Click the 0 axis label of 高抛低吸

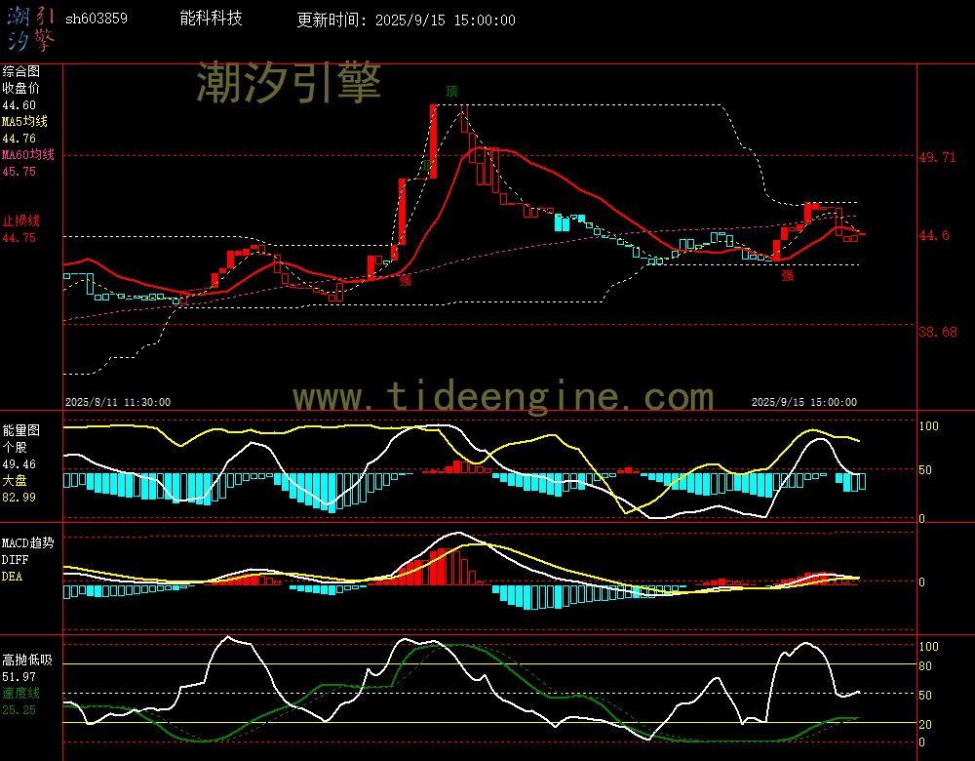pos(922,742)
